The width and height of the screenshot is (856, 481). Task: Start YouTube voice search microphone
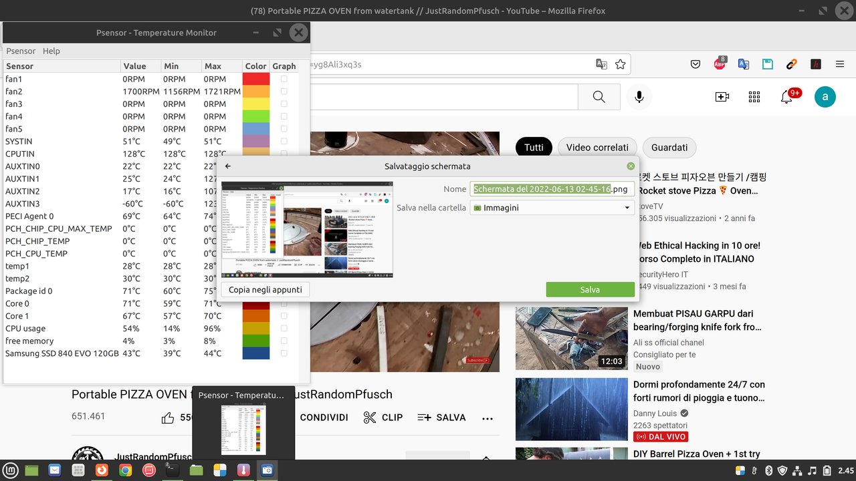639,97
